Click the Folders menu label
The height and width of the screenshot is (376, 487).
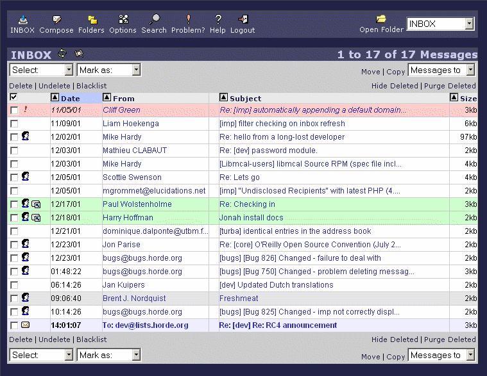[91, 30]
